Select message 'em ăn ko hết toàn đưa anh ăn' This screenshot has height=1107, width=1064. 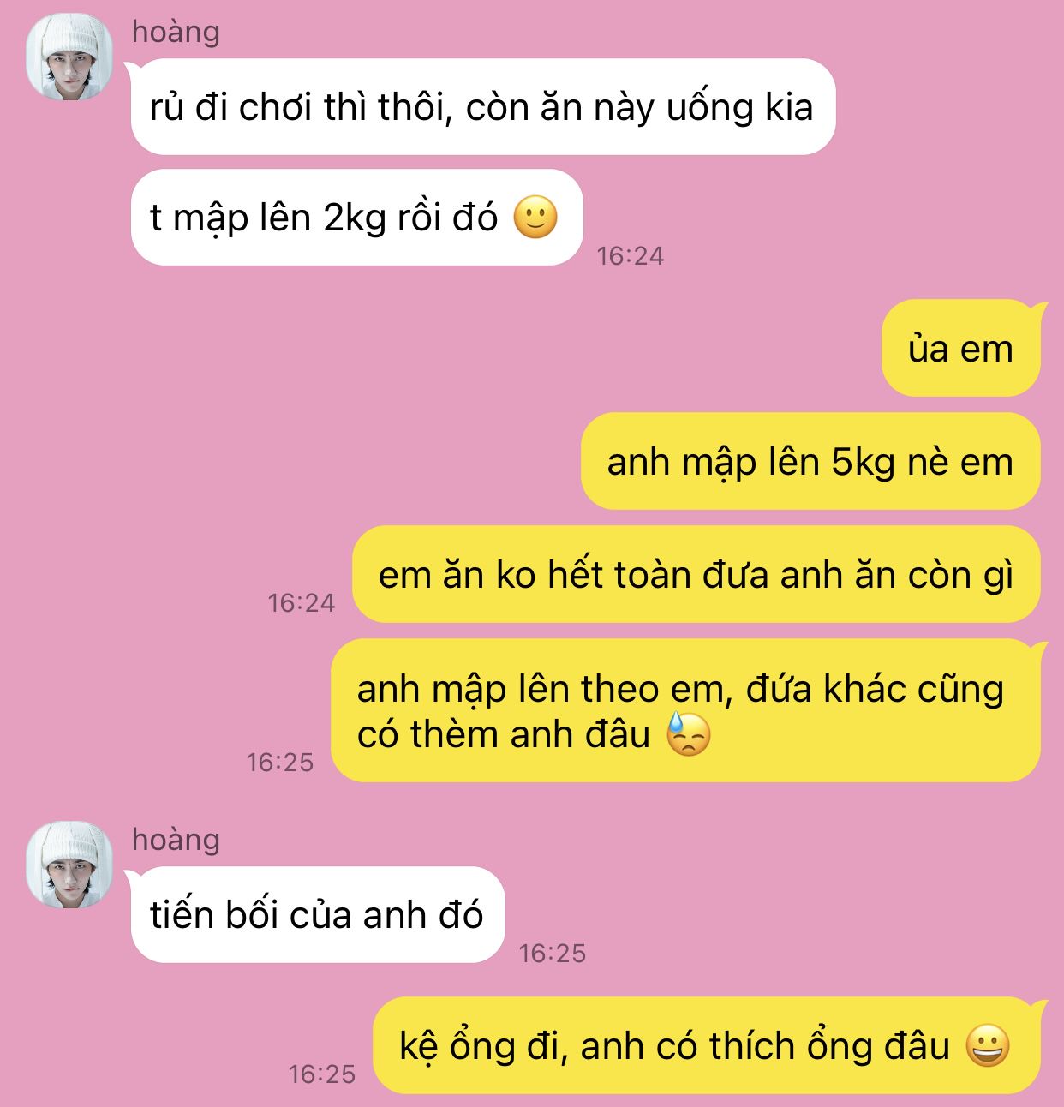696,575
